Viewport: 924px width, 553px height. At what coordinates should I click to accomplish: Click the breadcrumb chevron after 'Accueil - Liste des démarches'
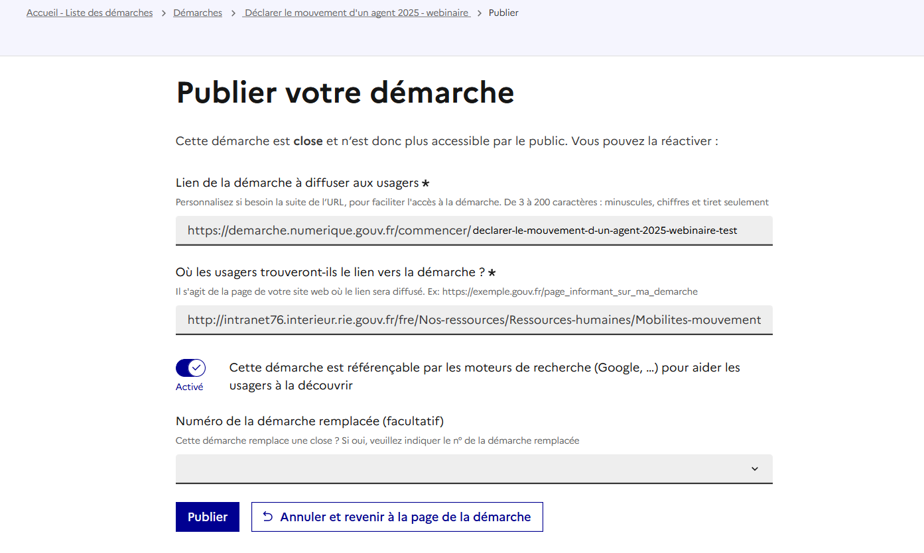point(163,13)
